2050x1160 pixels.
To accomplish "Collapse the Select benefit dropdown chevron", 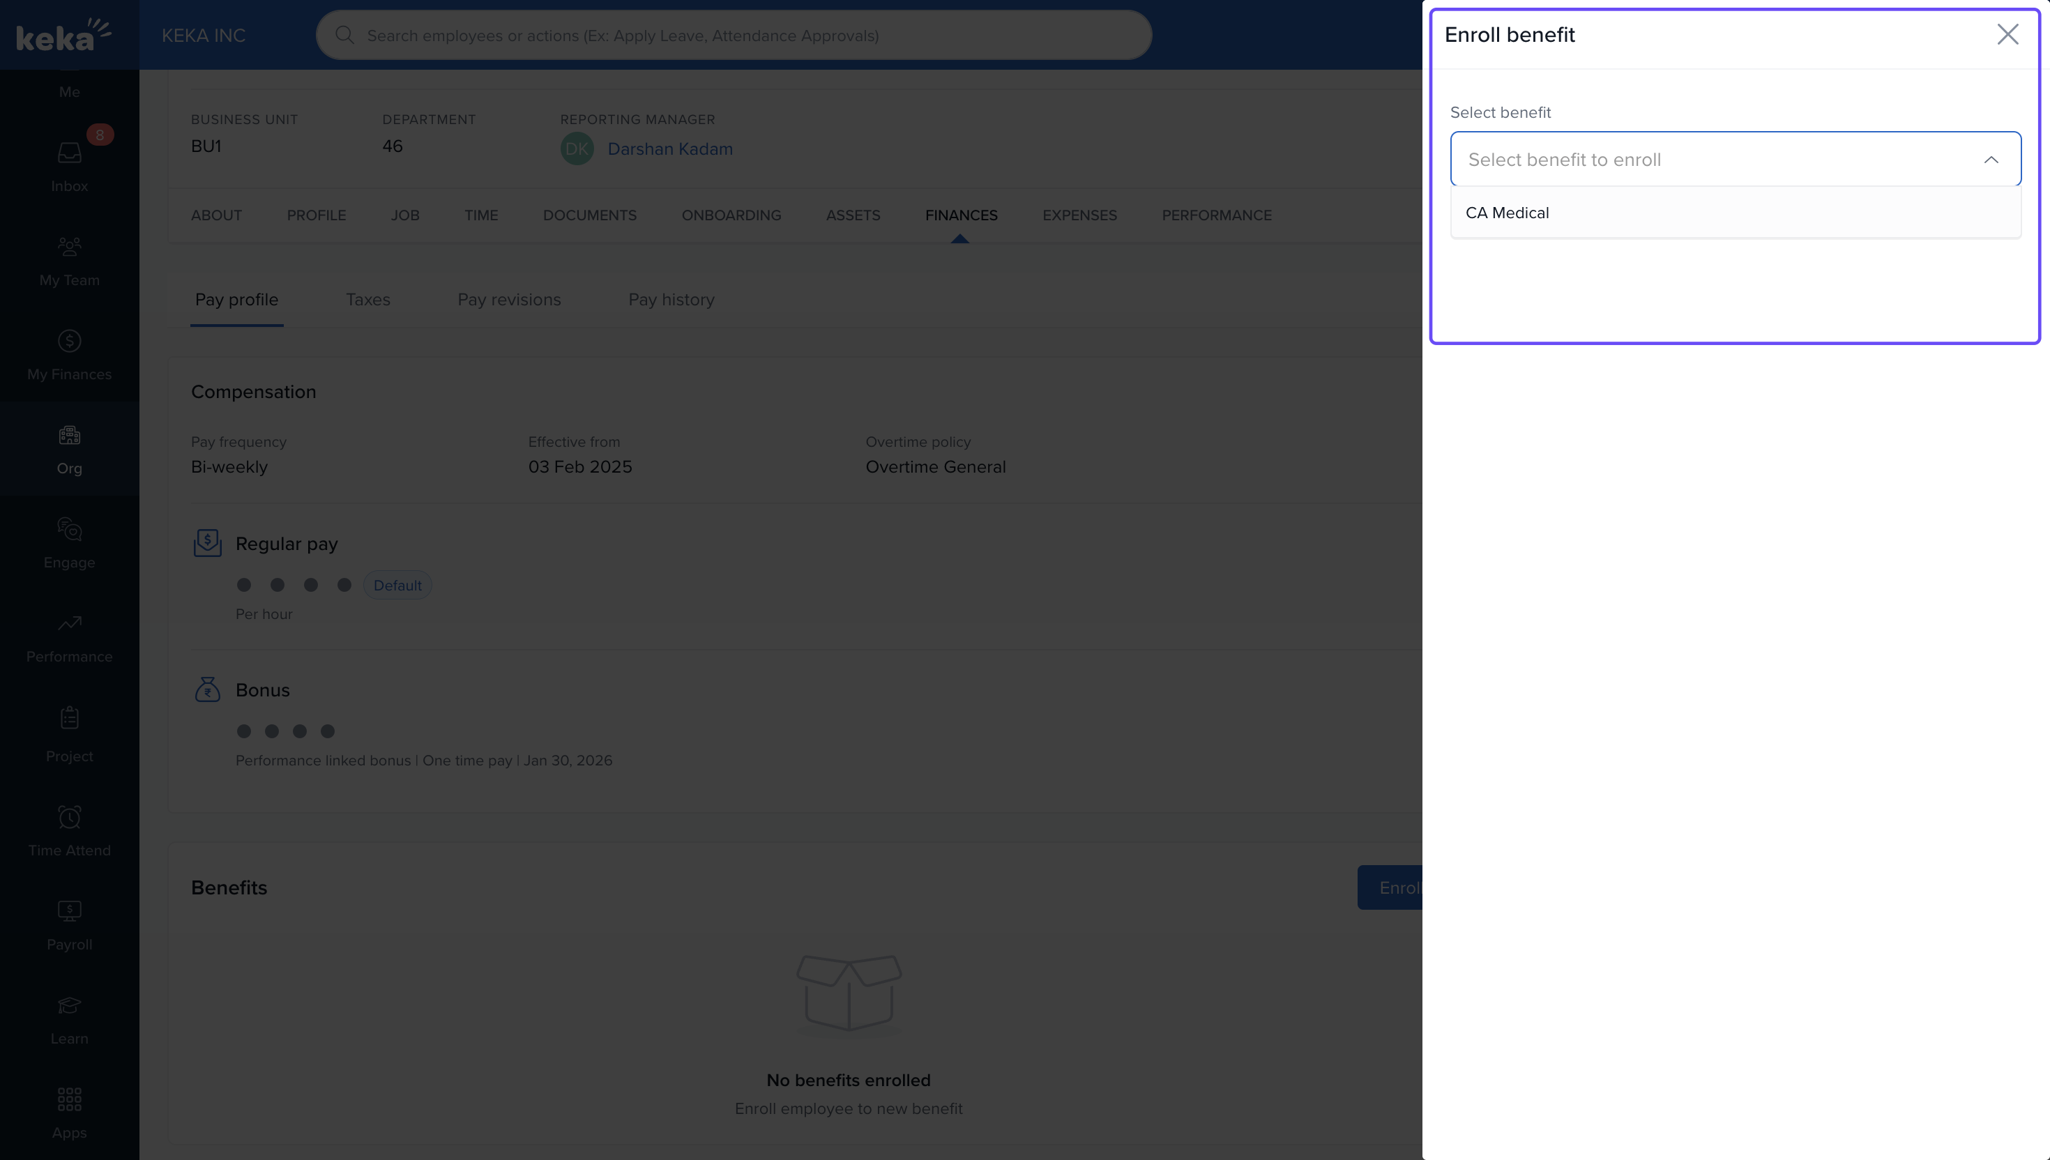I will point(1990,160).
